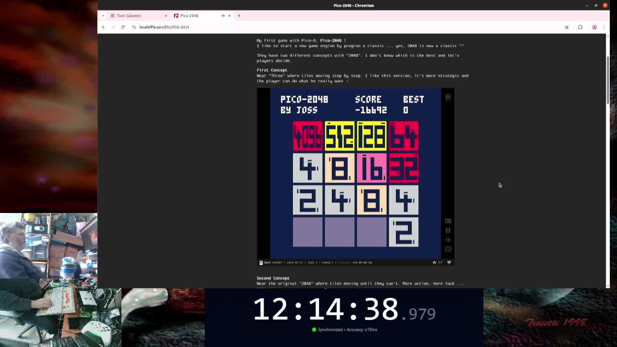
Task: Click the SCORE label in the game
Action: pos(368,99)
